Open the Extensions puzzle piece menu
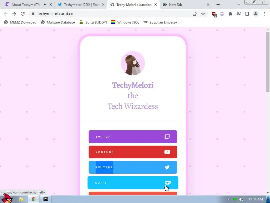Image resolution: width=270 pixels, height=203 pixels. (230, 14)
